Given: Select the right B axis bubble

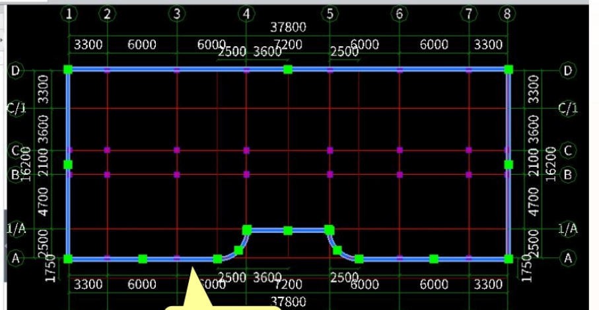Looking at the screenshot, I should click(568, 175).
